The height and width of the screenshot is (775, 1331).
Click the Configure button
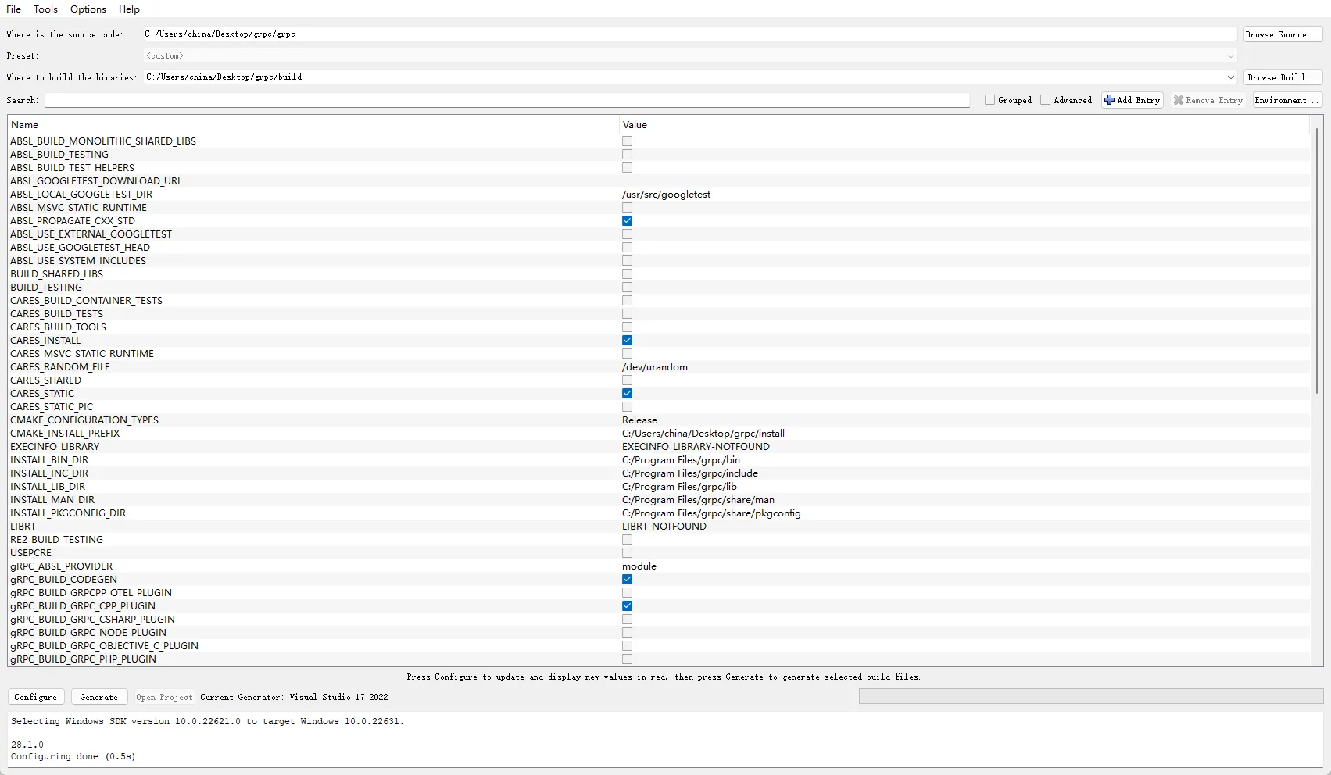tap(36, 697)
